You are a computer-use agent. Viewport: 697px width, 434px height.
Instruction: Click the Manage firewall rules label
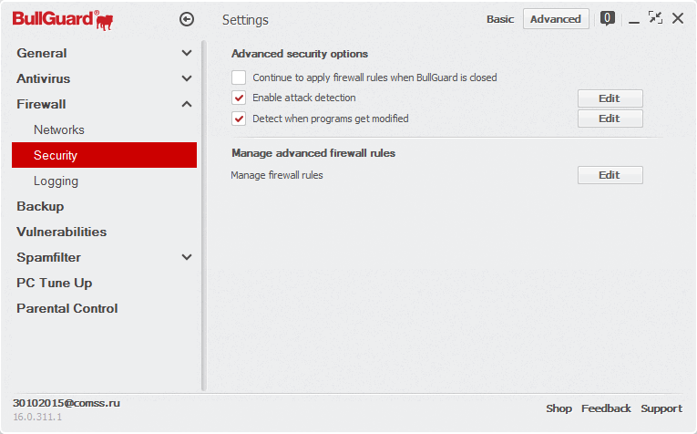pos(277,175)
